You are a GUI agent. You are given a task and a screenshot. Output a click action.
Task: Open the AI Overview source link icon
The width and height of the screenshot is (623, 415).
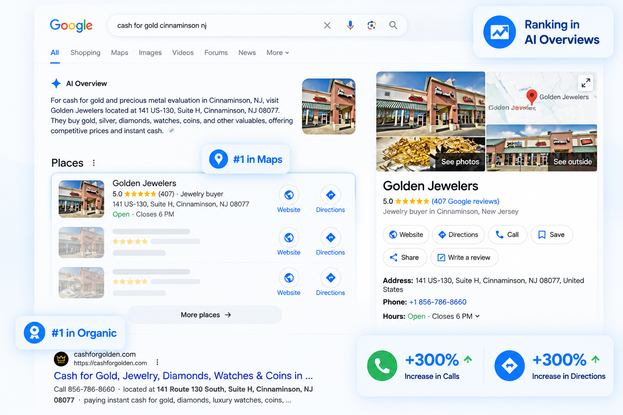pos(172,131)
